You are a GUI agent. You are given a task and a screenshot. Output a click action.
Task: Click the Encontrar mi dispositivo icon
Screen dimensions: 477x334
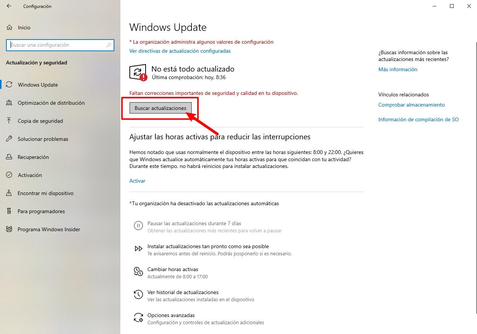[9, 193]
